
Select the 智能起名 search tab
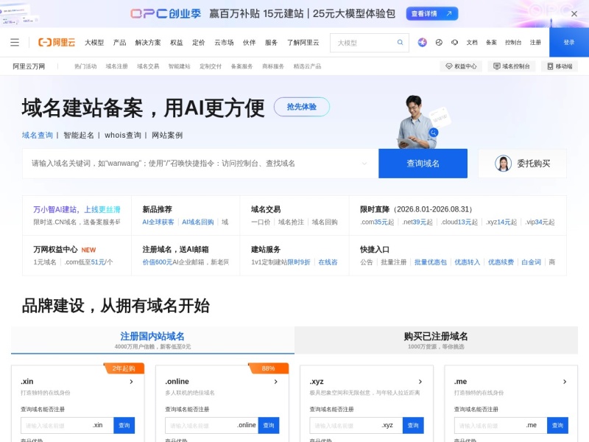pyautogui.click(x=79, y=135)
